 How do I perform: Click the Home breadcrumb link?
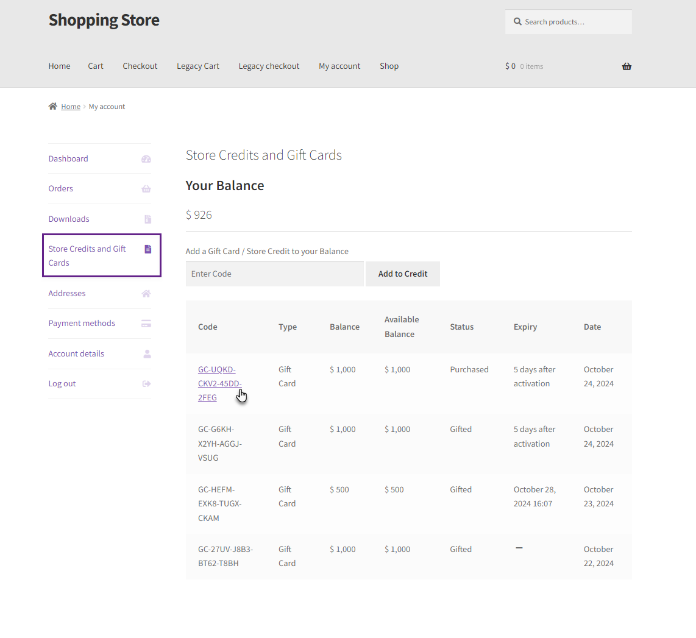coord(71,107)
